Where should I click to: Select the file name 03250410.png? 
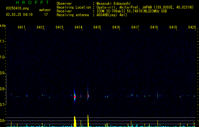pos(17,9)
